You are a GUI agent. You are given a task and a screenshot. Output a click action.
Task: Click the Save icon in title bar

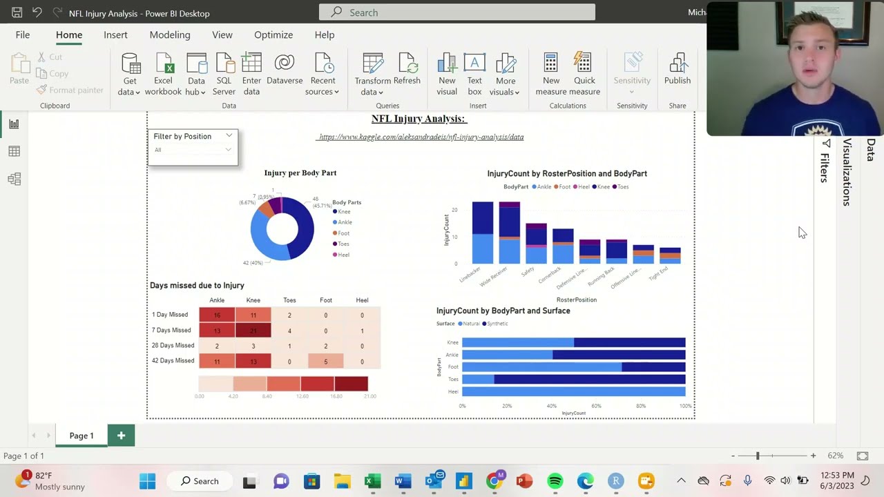point(17,12)
